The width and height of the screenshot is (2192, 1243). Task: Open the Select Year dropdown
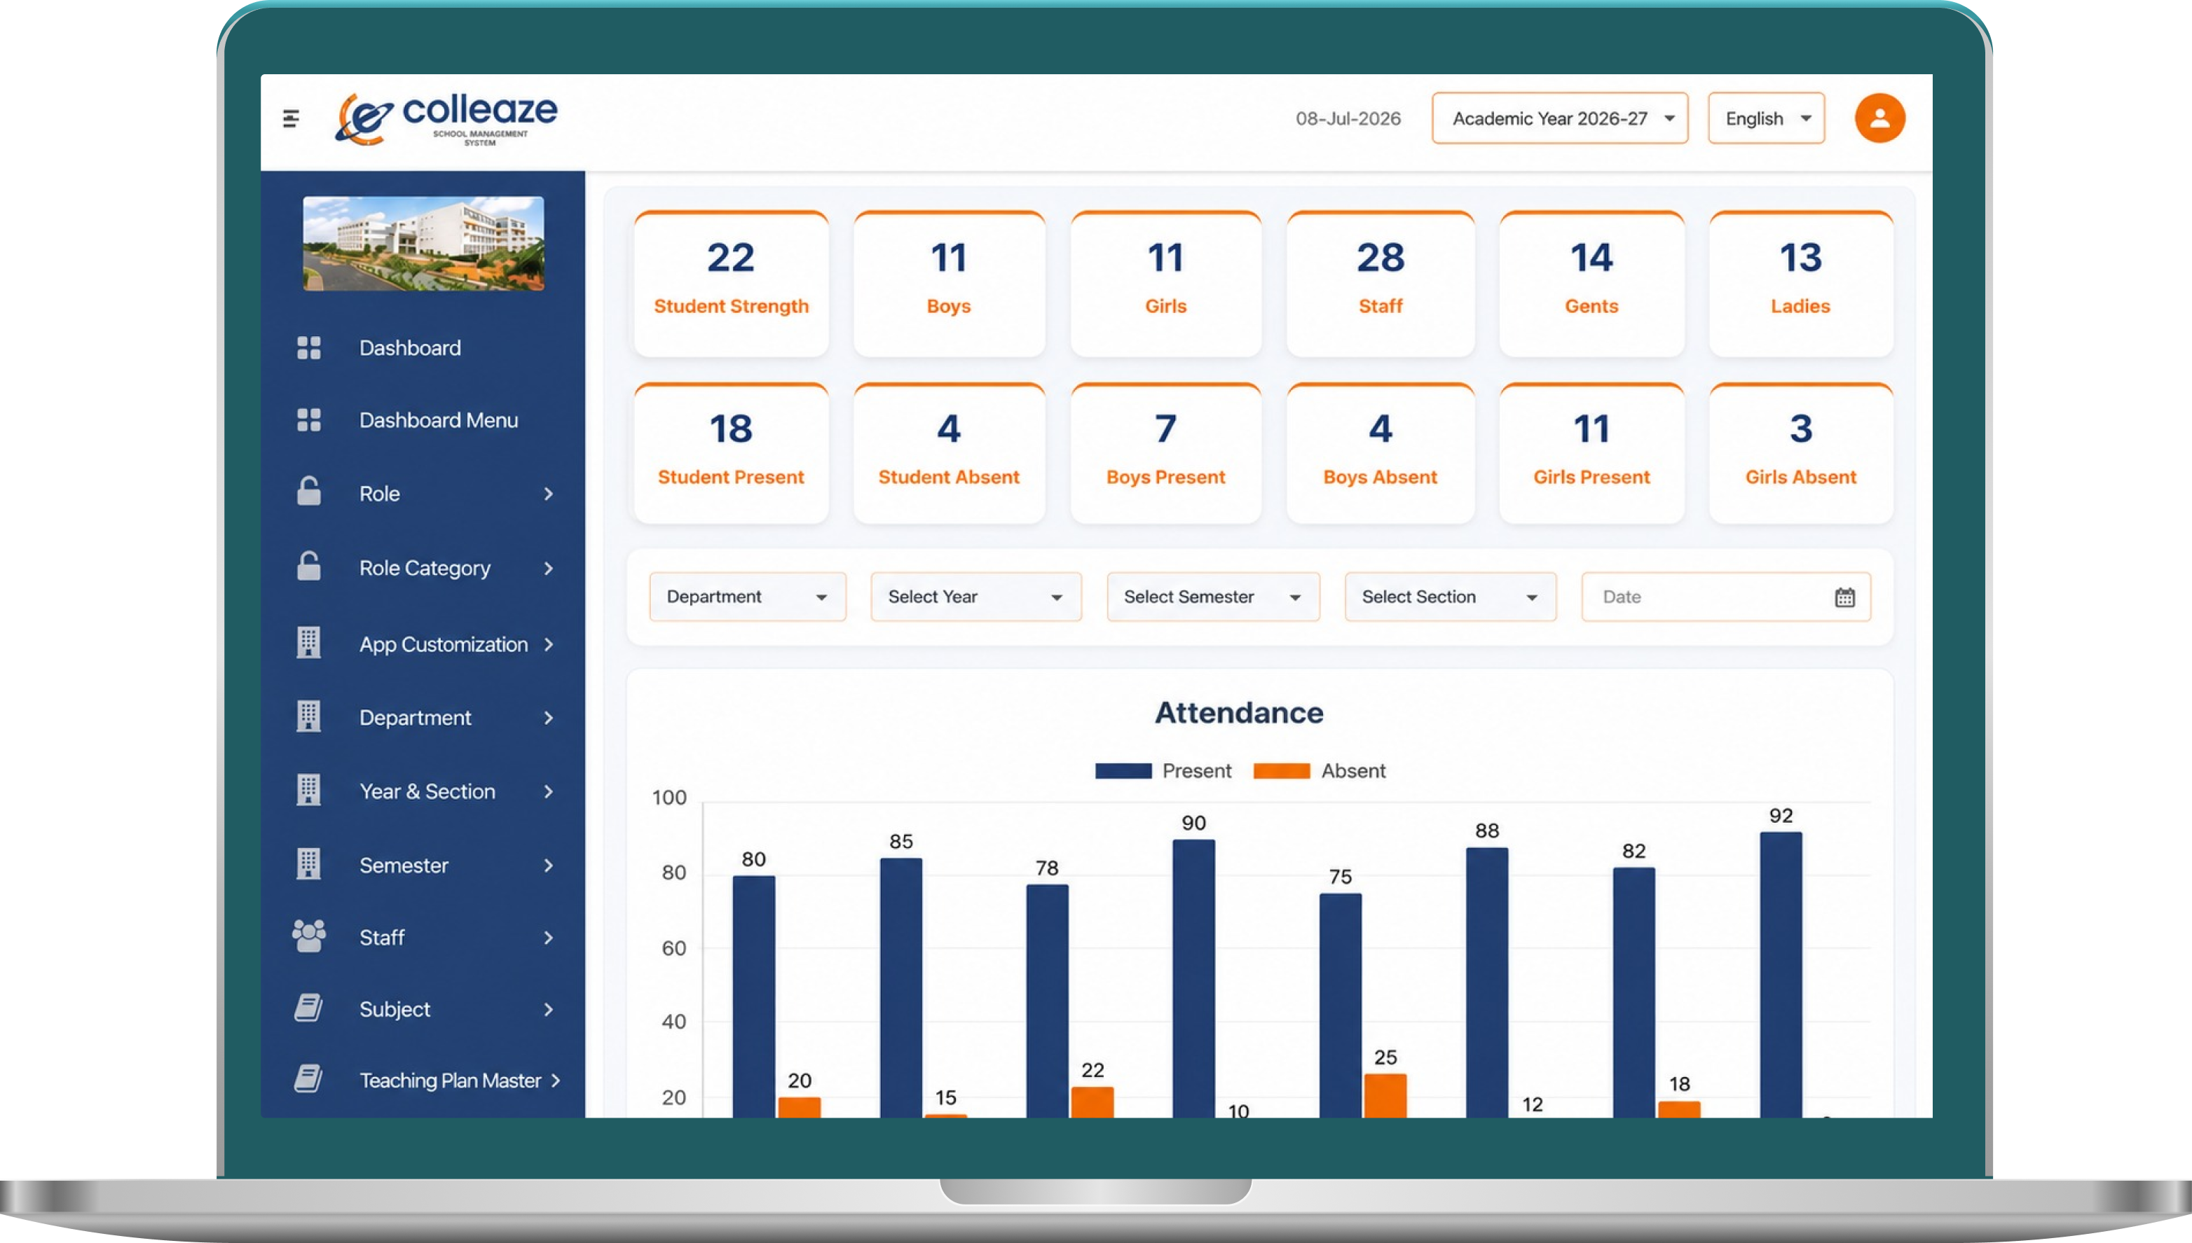coord(975,597)
